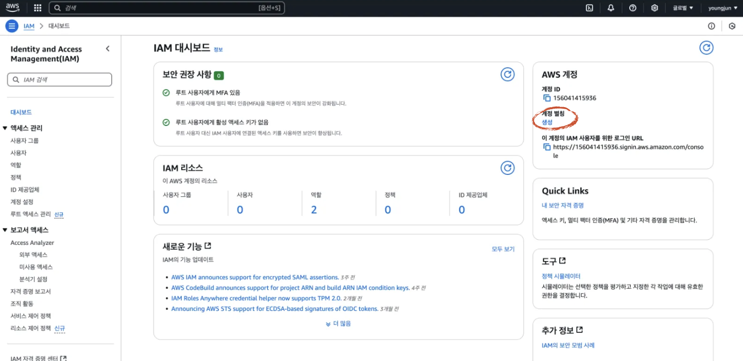Collapse the 보고서 액세스 section
This screenshot has width=743, height=361.
5,230
